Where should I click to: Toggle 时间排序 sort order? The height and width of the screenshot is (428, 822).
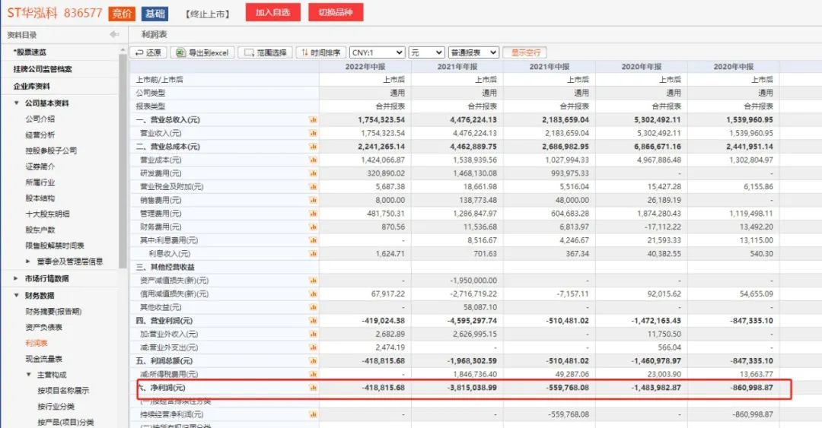click(320, 52)
